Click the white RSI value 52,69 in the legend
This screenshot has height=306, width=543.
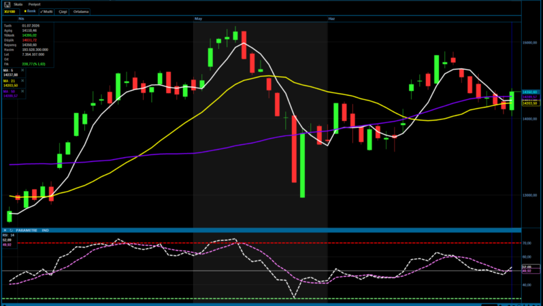point(7,240)
